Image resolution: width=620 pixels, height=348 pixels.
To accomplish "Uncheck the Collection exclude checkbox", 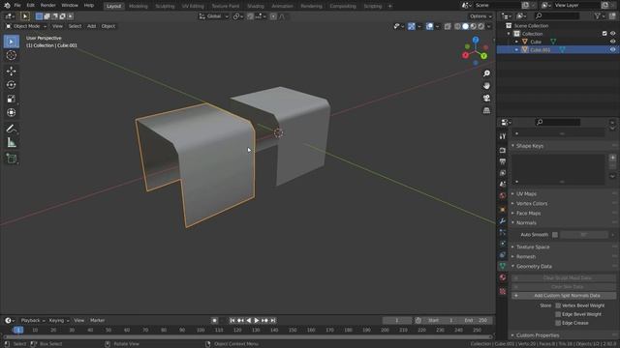I will click(x=604, y=34).
